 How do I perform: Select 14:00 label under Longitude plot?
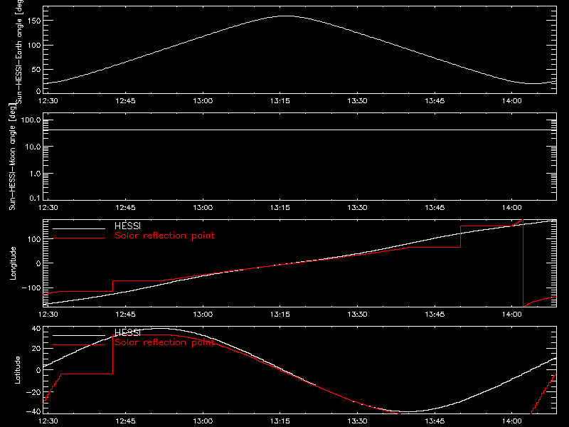click(x=512, y=315)
